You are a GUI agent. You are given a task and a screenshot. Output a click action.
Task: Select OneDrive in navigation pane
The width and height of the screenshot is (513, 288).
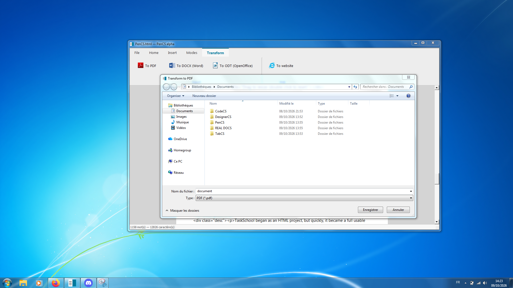[180, 139]
